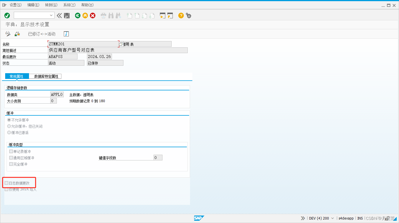The height and width of the screenshot is (223, 399).
Task: Open Customize Local Layout gear icon
Action: click(189, 15)
